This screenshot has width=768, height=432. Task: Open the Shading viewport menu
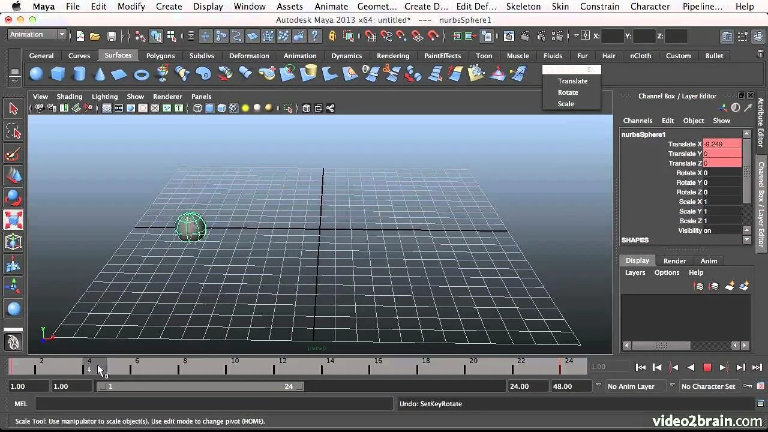coord(69,96)
